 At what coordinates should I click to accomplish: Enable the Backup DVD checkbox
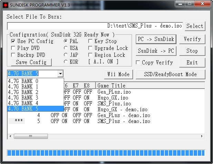pos(13,55)
